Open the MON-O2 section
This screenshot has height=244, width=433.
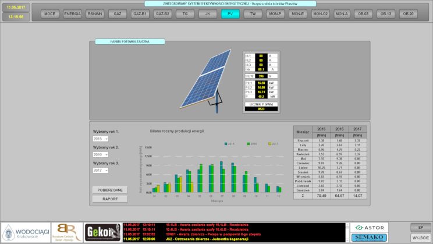[x=320, y=13]
